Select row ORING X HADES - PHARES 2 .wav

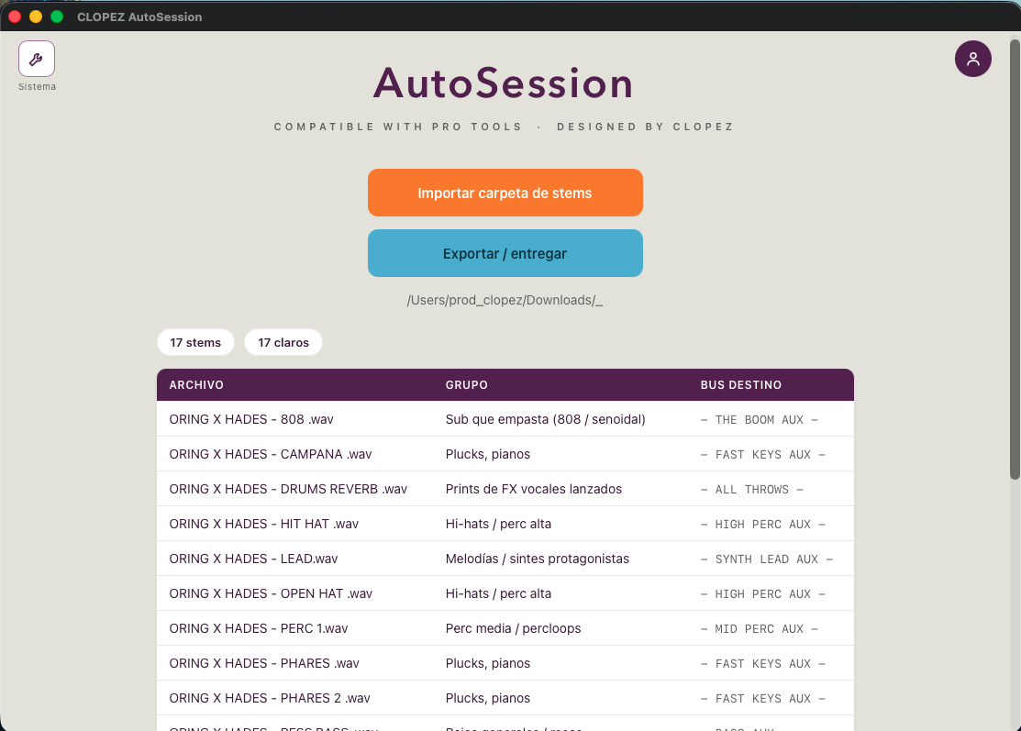tap(505, 698)
